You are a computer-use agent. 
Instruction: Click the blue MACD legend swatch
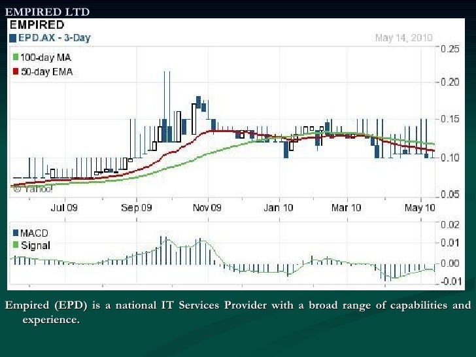tap(16, 233)
